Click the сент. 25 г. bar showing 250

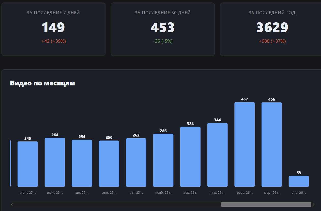[109, 164]
